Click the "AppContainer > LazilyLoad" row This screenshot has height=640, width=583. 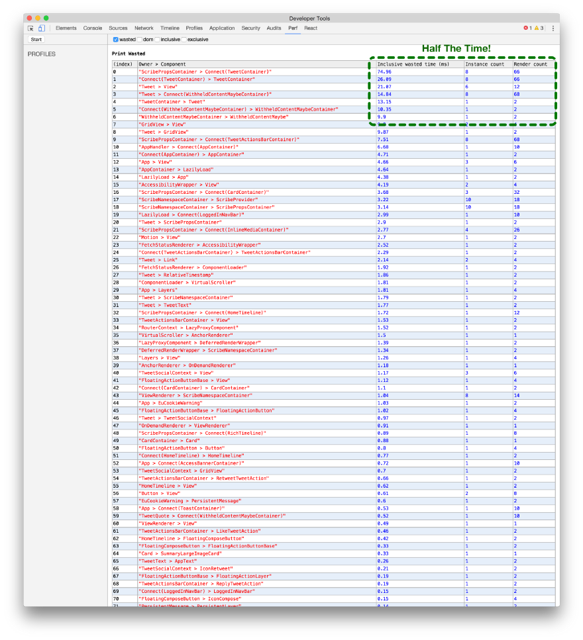point(333,169)
